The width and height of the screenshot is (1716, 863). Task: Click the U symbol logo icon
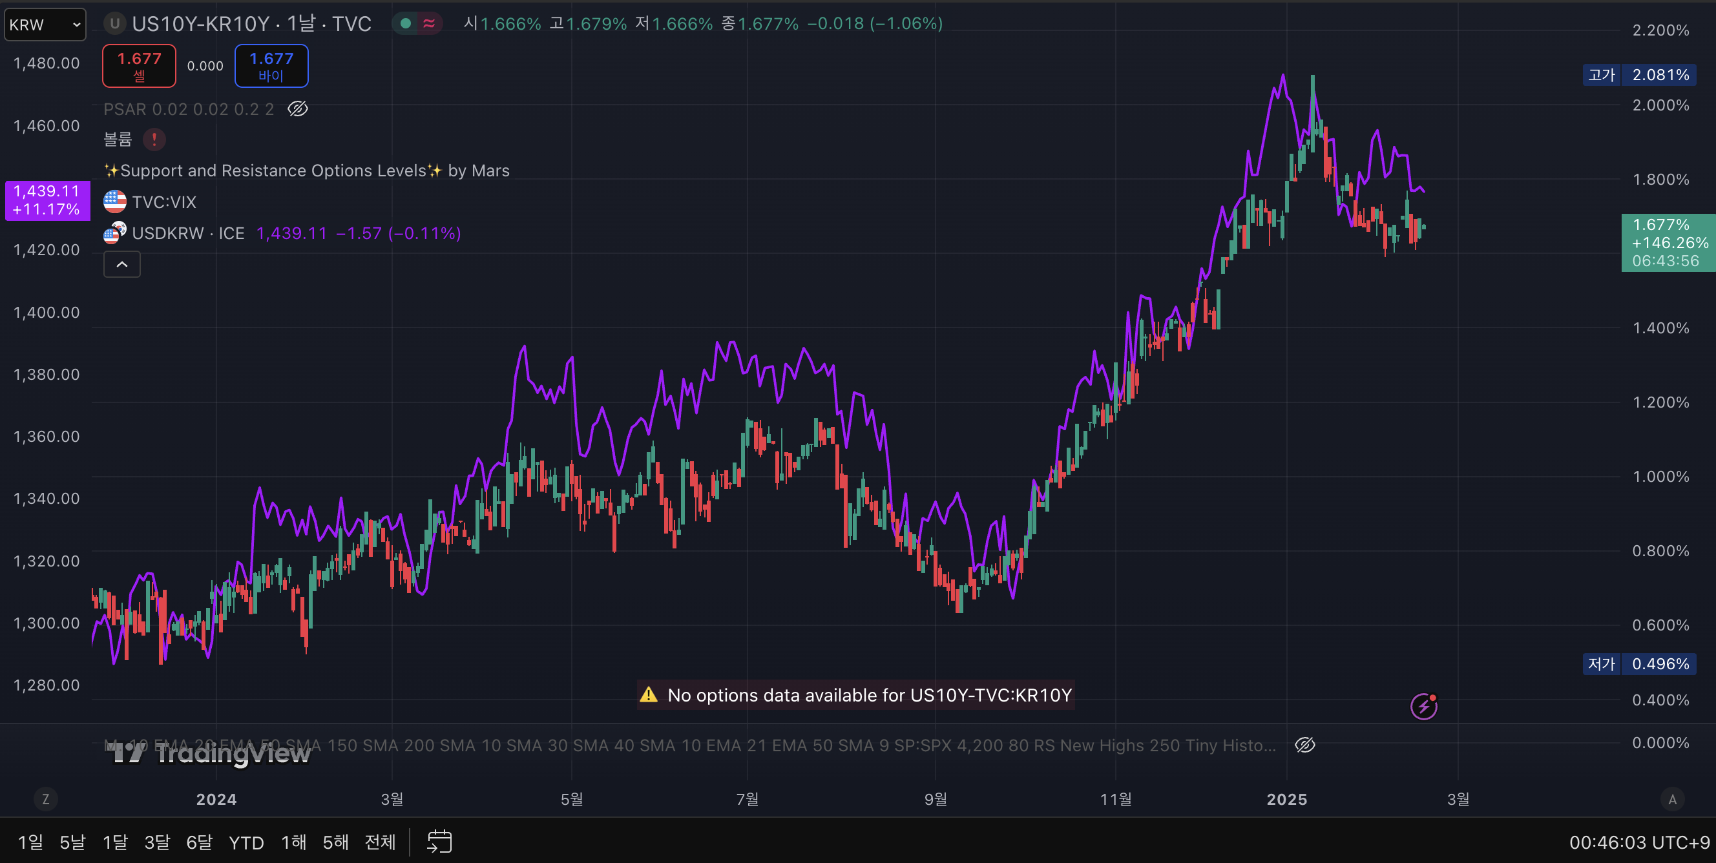(x=114, y=24)
